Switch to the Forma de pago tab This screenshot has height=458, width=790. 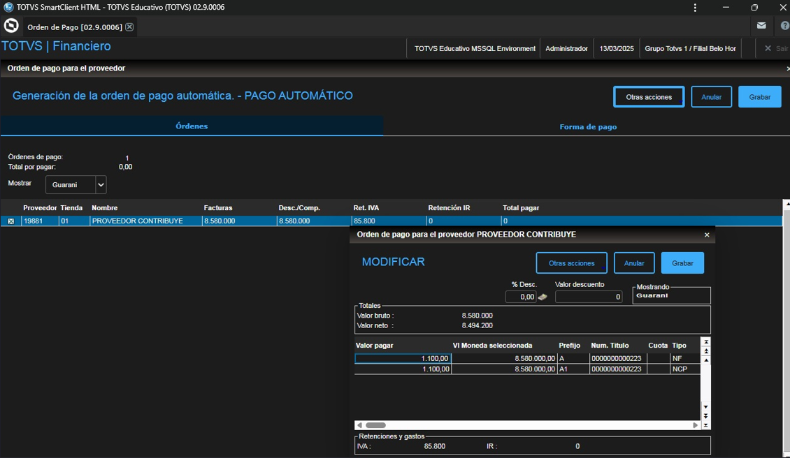tap(588, 127)
